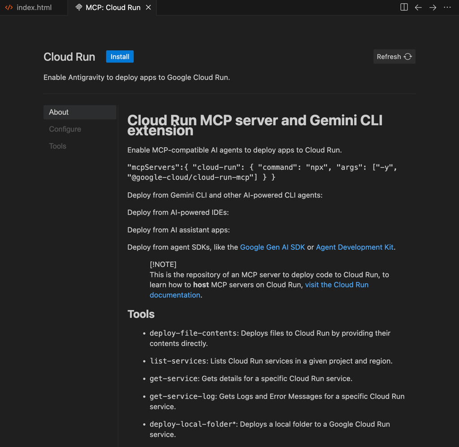Open the more actions ellipsis menu

click(x=447, y=7)
